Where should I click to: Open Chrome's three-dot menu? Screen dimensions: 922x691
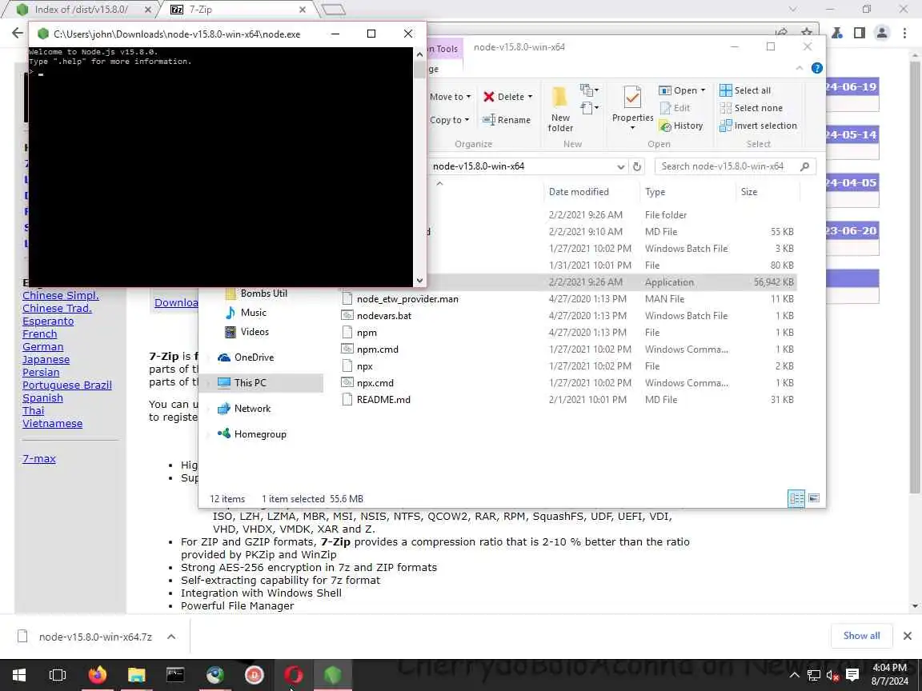point(905,34)
